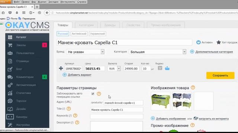Click help icon next to auto link generation
The width and height of the screenshot is (238, 133).
[99, 94]
